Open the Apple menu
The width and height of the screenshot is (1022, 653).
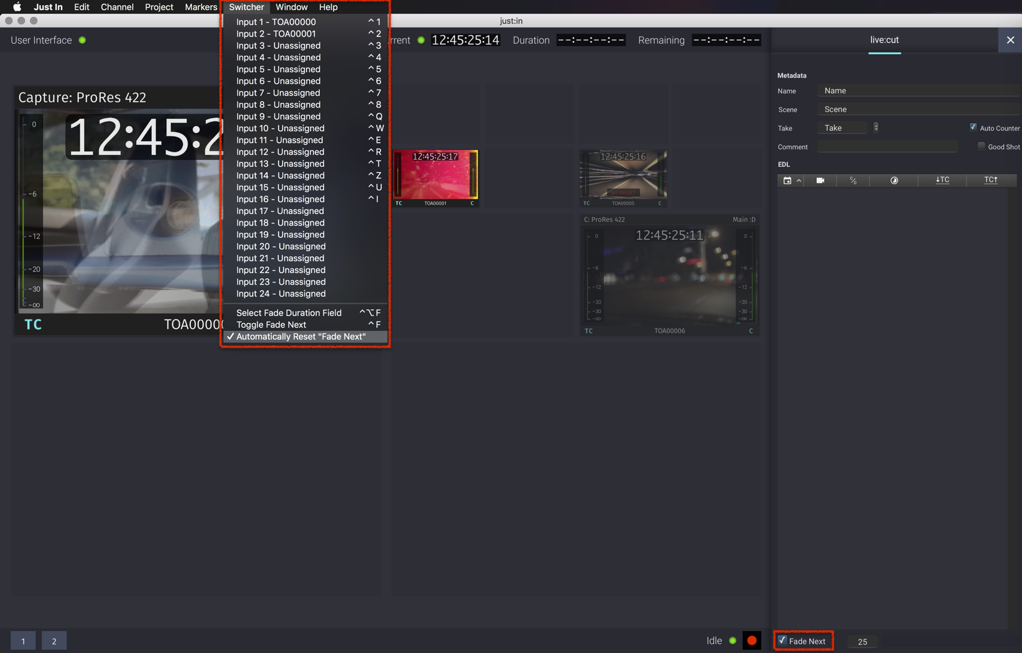17,7
